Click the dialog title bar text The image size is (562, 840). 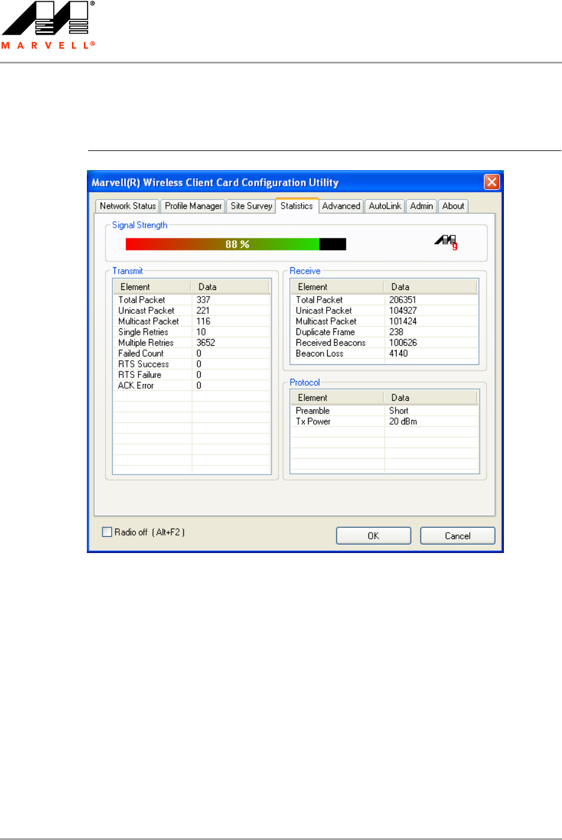point(215,183)
